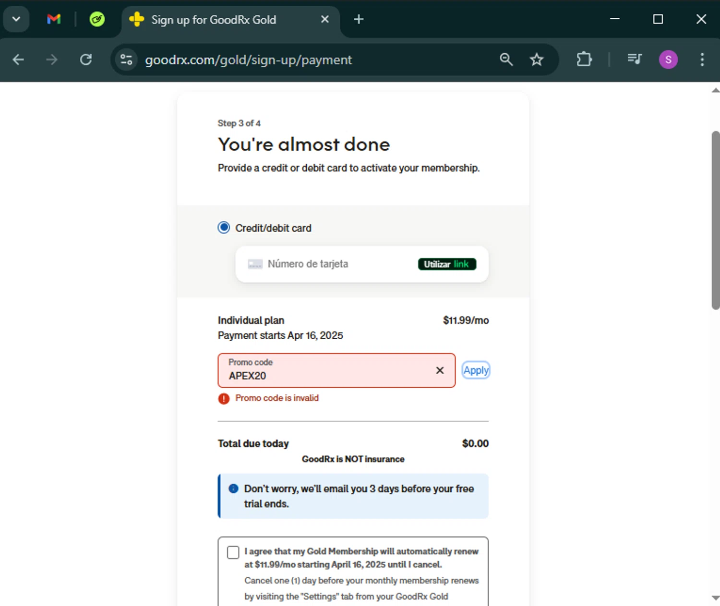Screen dimensions: 720x606
Task: Open the media controls icon
Action: pos(634,59)
